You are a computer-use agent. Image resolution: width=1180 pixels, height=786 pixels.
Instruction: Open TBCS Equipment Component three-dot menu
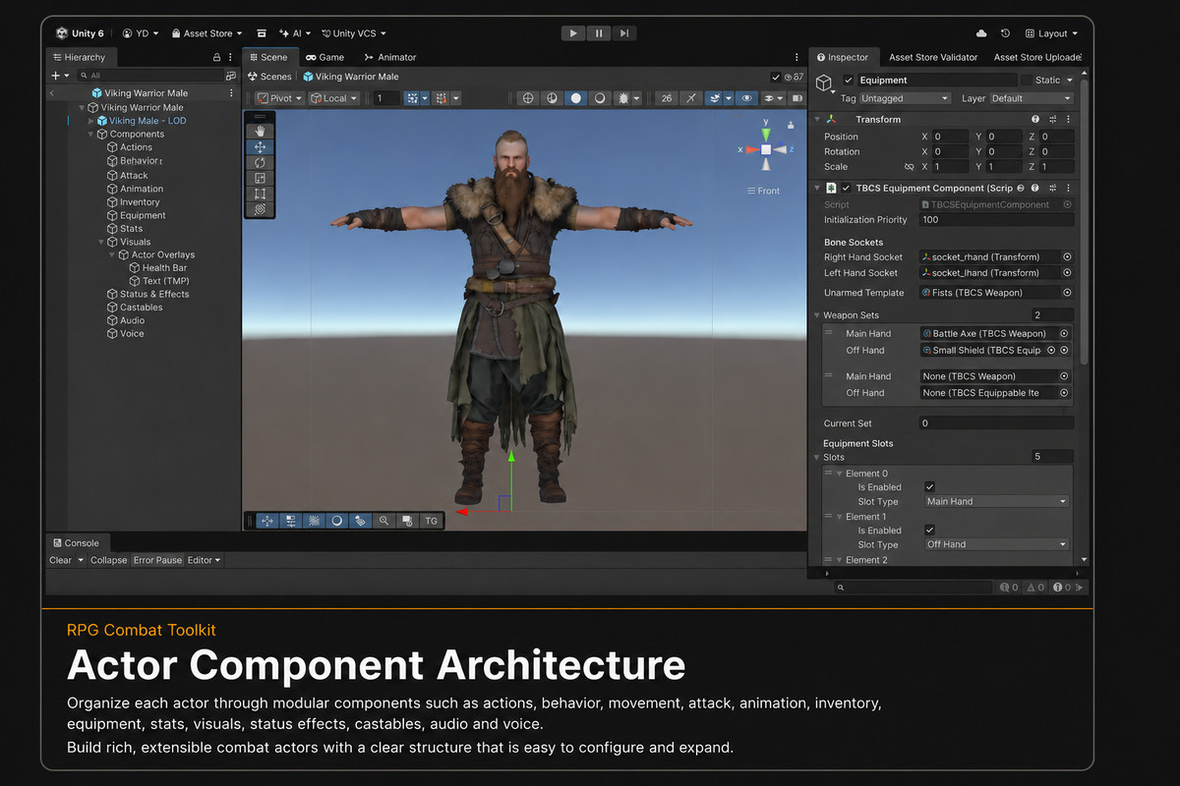pos(1068,188)
